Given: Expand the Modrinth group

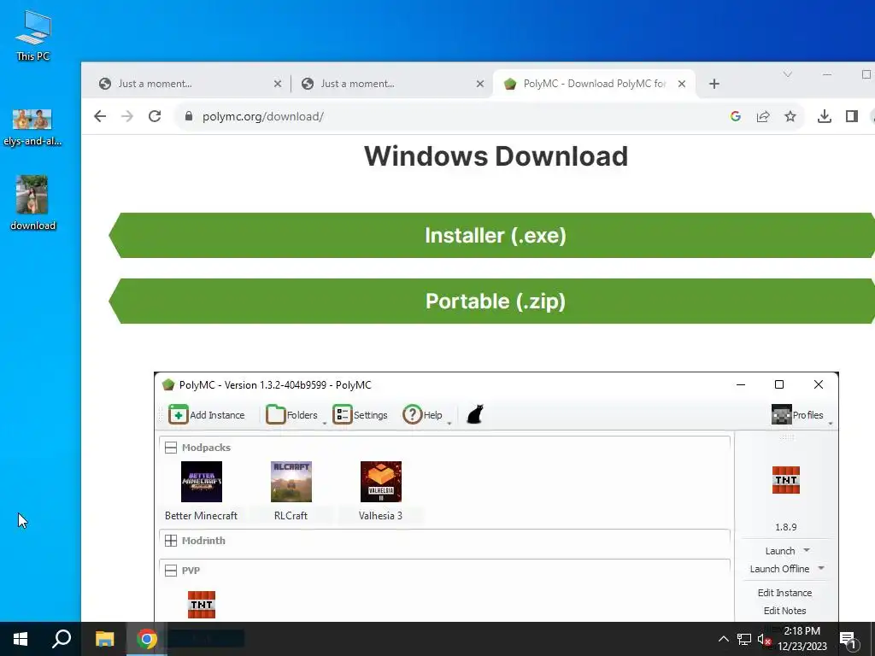Looking at the screenshot, I should click(x=171, y=541).
